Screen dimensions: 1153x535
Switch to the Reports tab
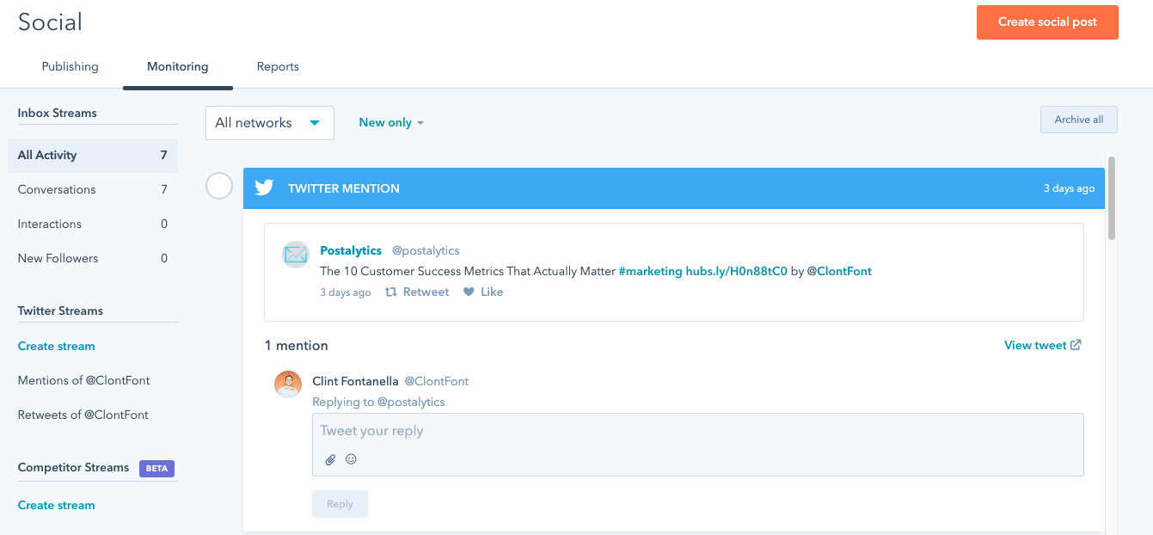coord(278,66)
